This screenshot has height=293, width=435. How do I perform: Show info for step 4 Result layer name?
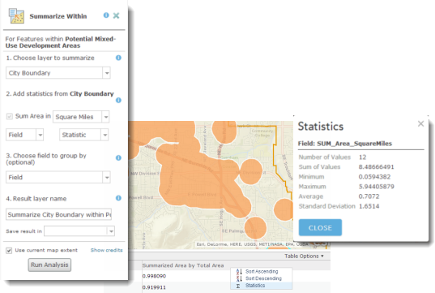[118, 198]
